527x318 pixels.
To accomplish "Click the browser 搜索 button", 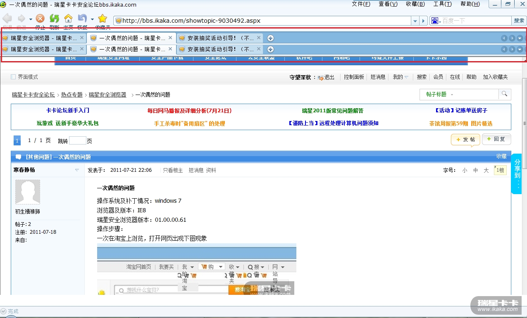I will [519, 21].
